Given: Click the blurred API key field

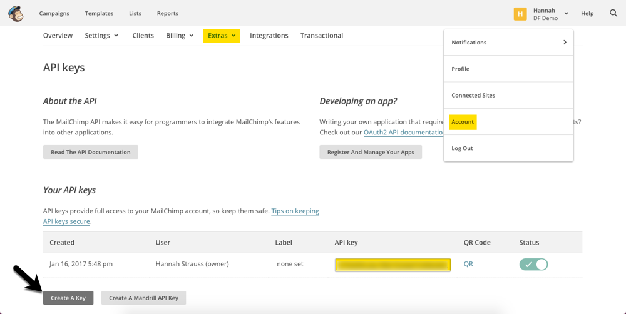Looking at the screenshot, I should point(393,265).
